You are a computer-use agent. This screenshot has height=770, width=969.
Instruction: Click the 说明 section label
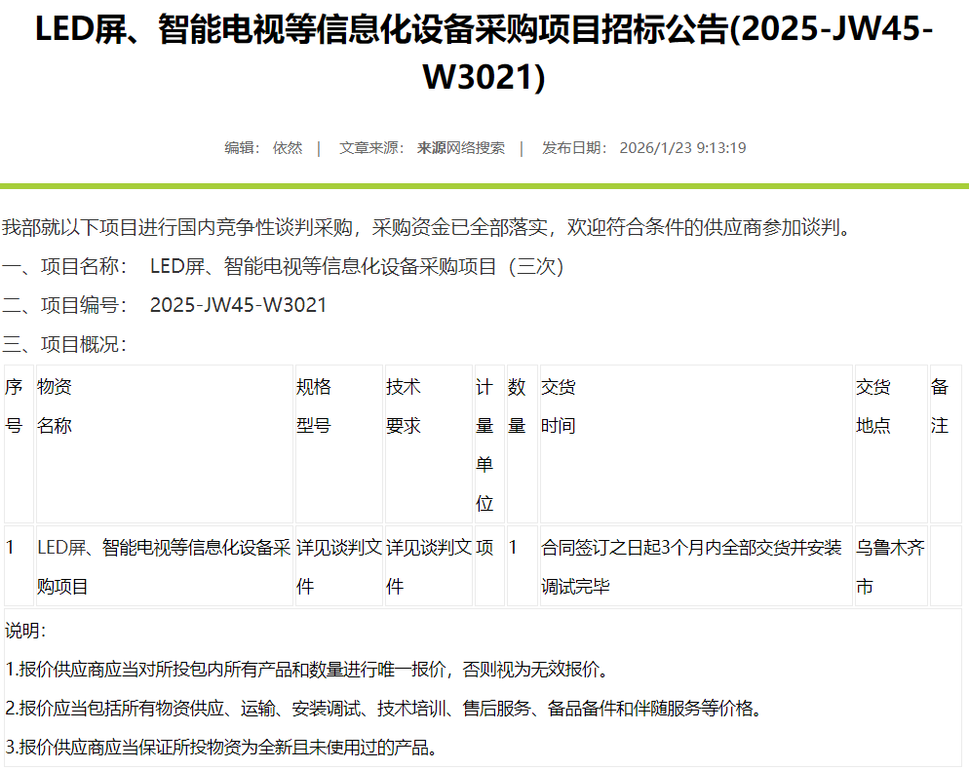tap(27, 631)
